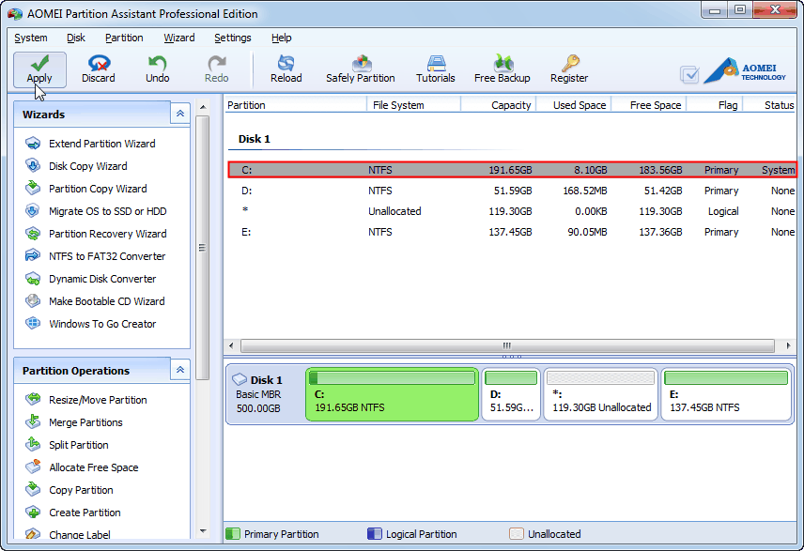Click the sidebar scrollbar down arrow
Image resolution: width=804 pixels, height=551 pixels.
click(x=203, y=531)
